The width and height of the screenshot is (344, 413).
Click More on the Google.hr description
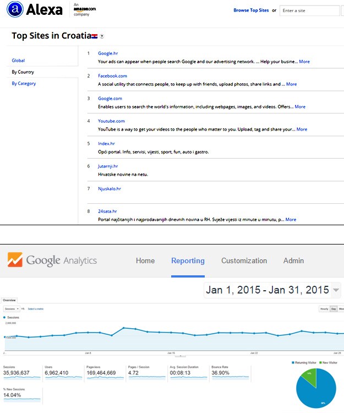304,62
